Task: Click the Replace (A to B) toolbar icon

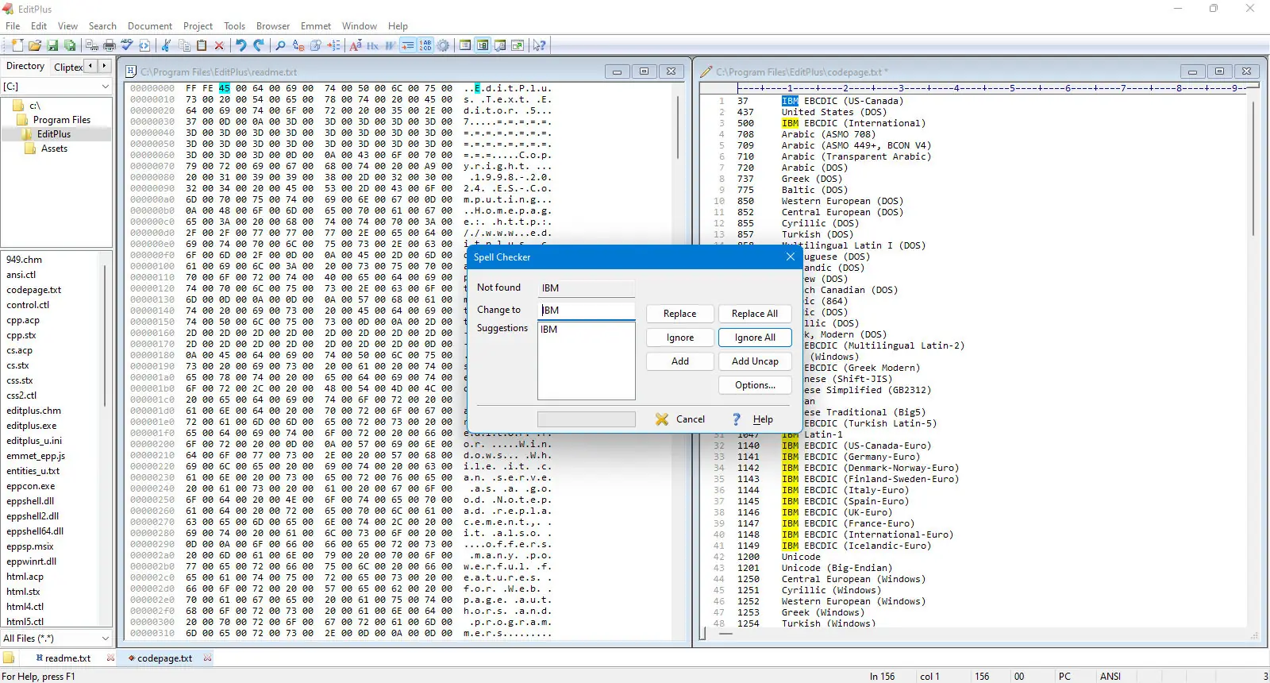Action: [298, 45]
